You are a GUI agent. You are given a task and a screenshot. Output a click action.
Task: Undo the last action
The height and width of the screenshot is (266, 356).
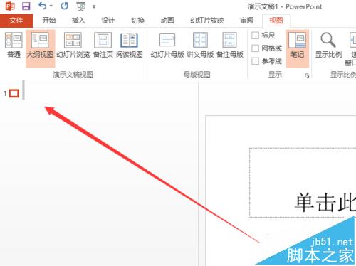coord(43,6)
